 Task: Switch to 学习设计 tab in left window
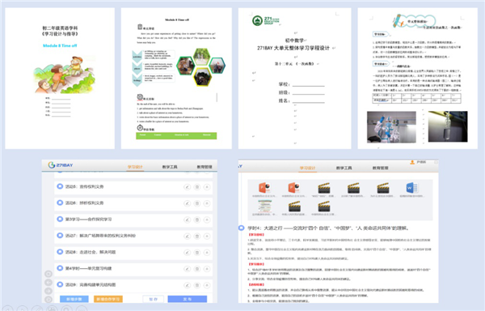click(135, 167)
